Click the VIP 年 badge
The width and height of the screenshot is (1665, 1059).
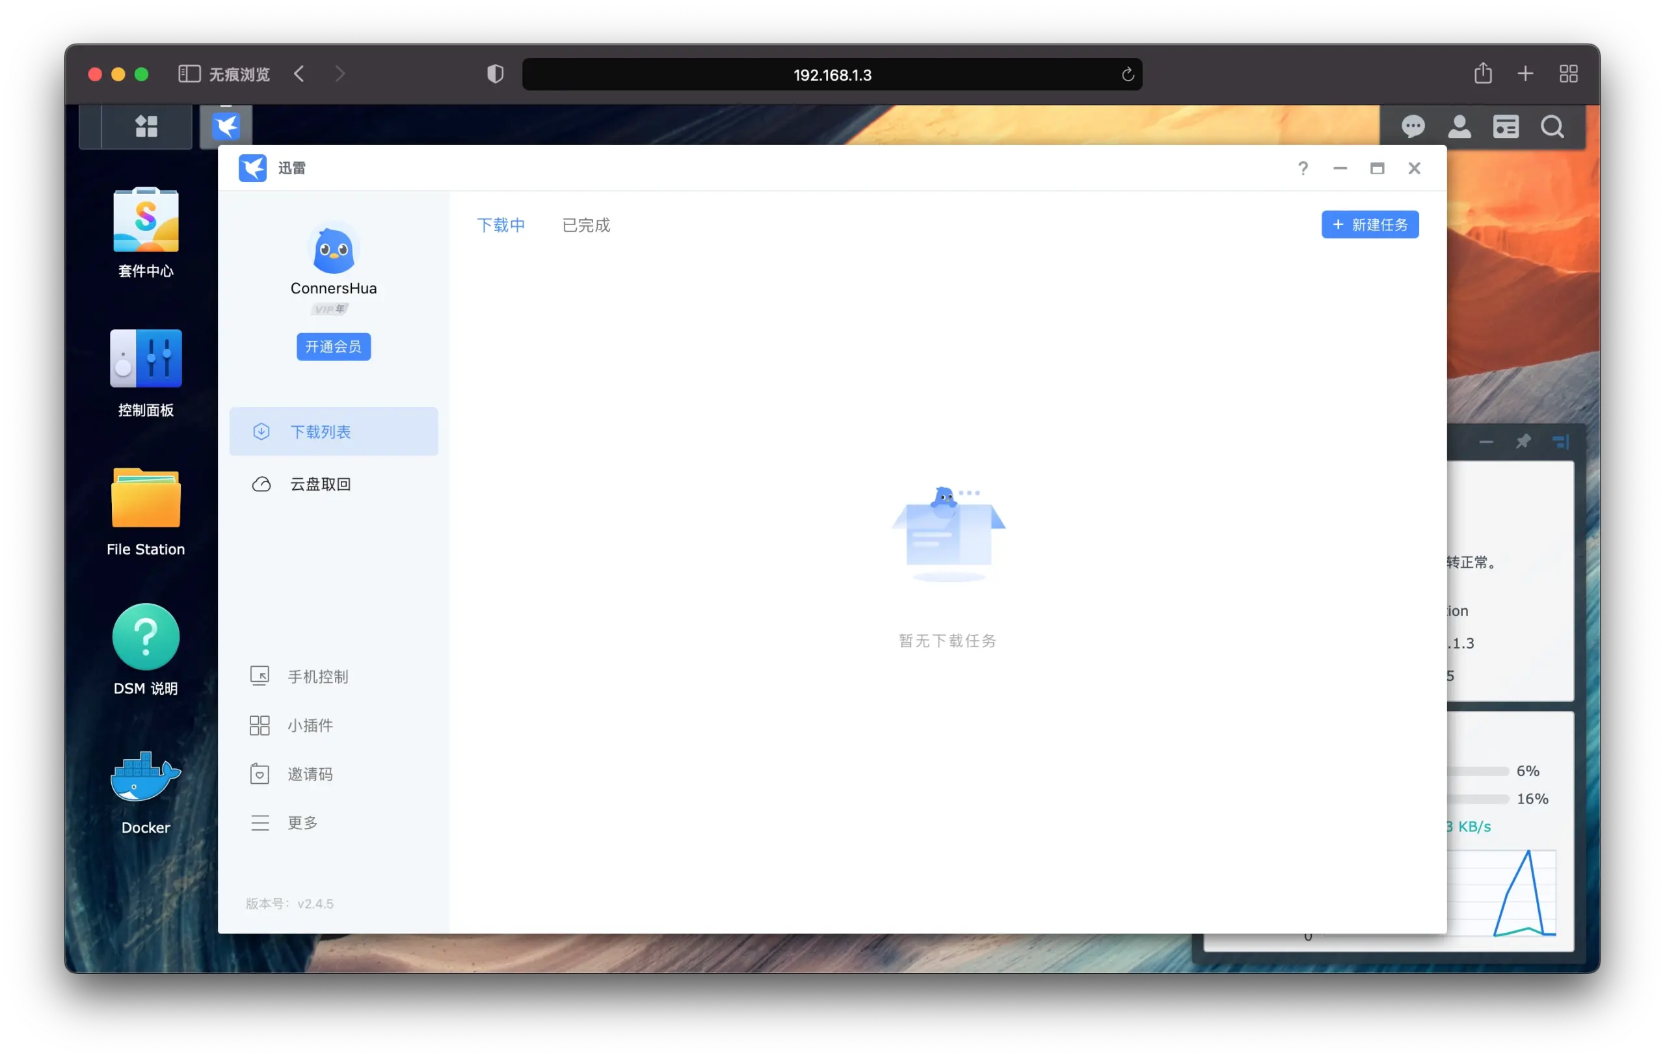[330, 309]
